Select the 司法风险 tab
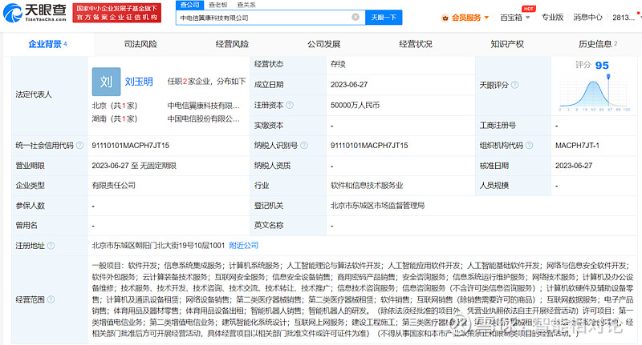Screen dimensions: 642x345 coord(140,44)
